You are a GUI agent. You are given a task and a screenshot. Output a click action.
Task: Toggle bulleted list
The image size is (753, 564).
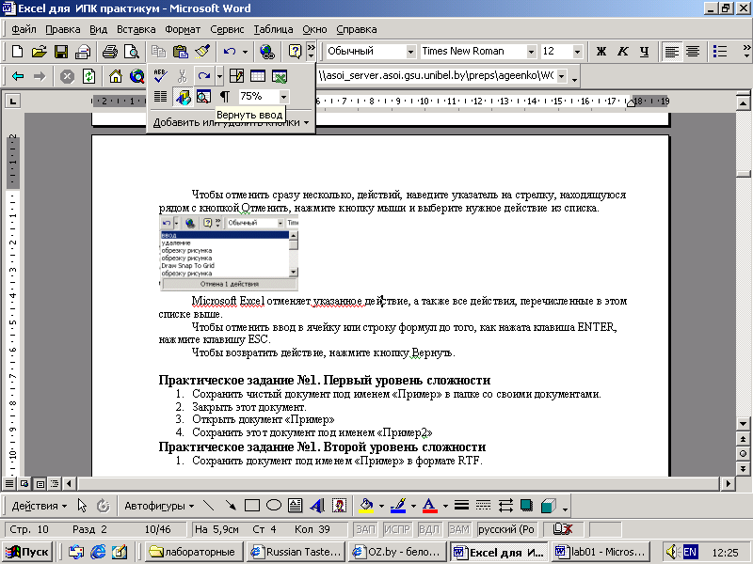click(x=719, y=52)
